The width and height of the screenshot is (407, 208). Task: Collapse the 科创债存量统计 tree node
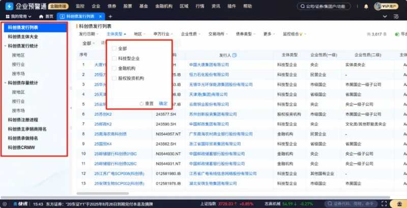pos(5,83)
